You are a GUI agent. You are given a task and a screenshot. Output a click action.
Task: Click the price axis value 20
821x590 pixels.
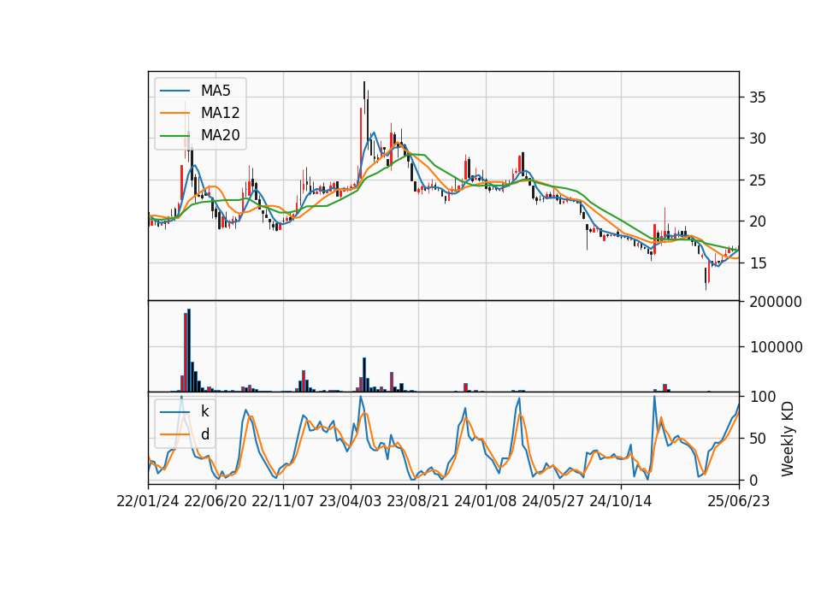pyautogui.click(x=758, y=222)
